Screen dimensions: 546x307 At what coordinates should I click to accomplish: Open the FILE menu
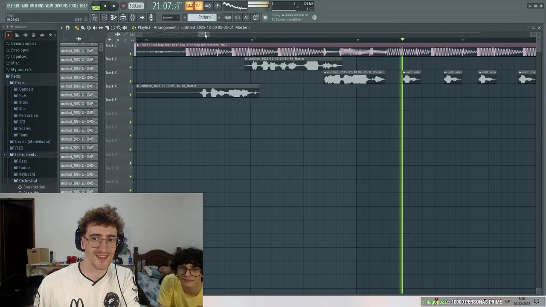coord(9,6)
